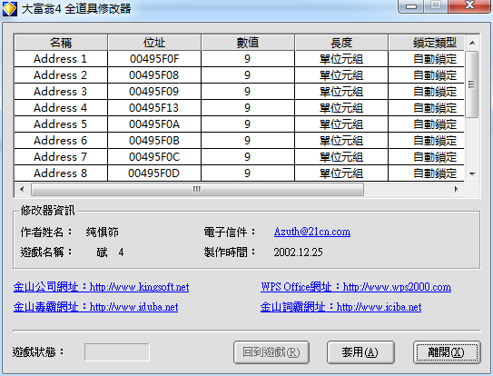Click the address cell 00495F0B

tap(154, 141)
